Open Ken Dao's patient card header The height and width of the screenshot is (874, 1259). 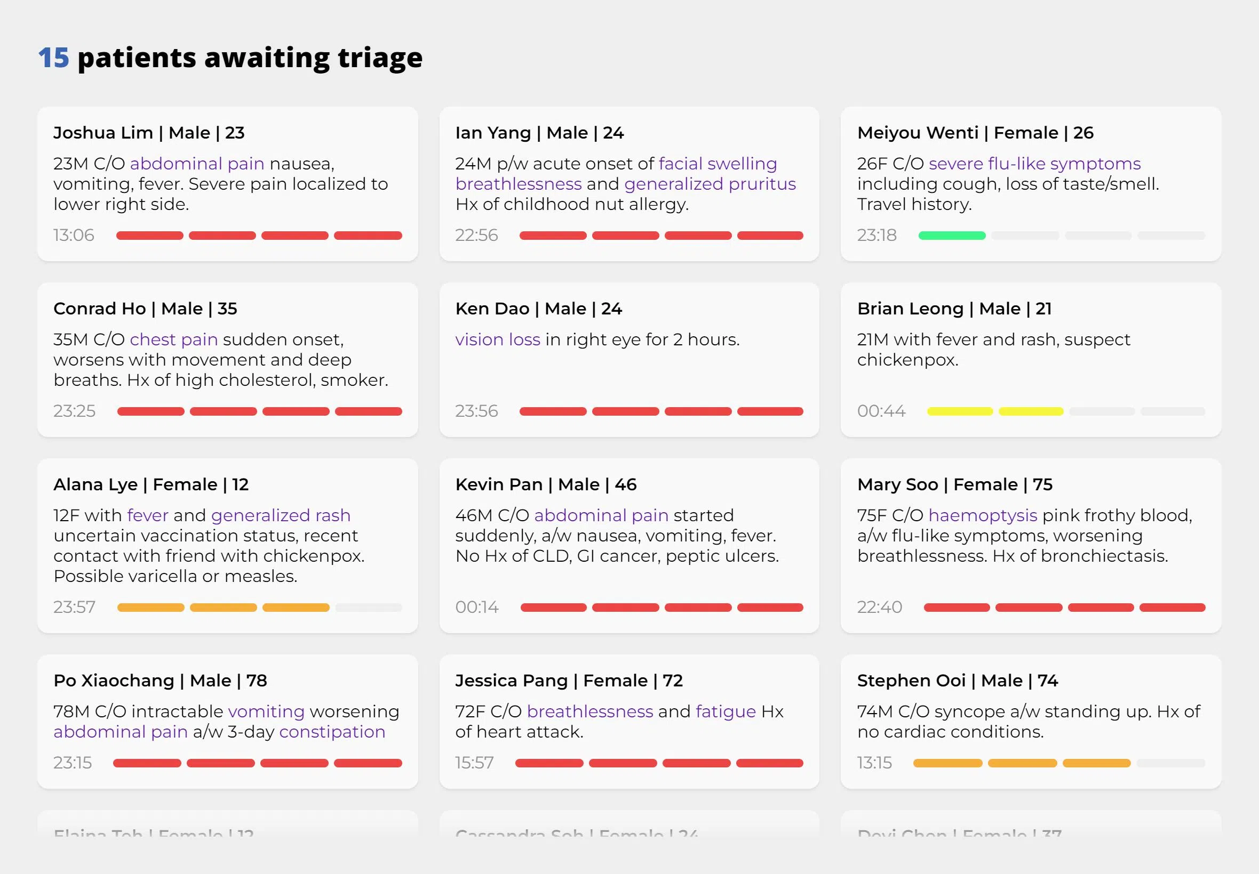point(538,309)
